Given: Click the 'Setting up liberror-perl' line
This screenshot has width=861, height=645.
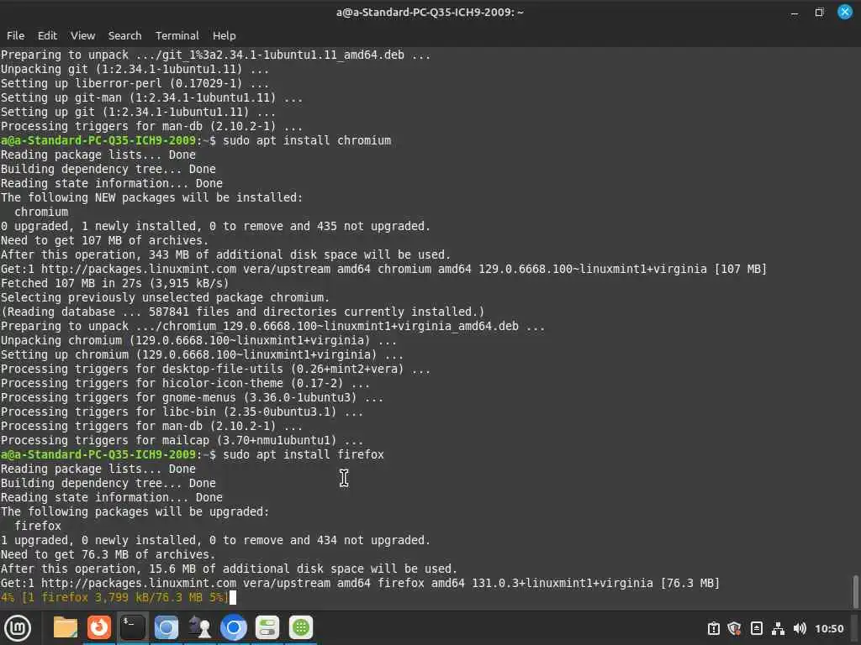Looking at the screenshot, I should click(135, 83).
